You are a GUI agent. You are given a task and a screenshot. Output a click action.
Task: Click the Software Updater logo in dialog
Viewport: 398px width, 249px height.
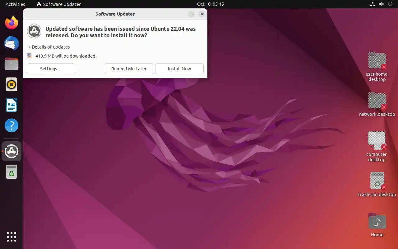click(34, 31)
